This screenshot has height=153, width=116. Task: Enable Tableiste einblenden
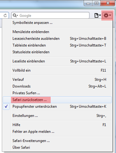(57, 45)
